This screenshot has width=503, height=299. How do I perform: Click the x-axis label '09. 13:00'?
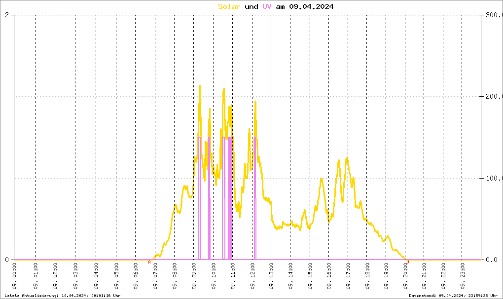click(x=271, y=276)
